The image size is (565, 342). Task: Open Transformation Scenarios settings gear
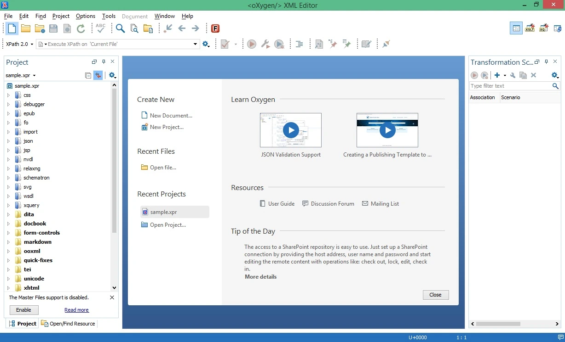(x=555, y=75)
